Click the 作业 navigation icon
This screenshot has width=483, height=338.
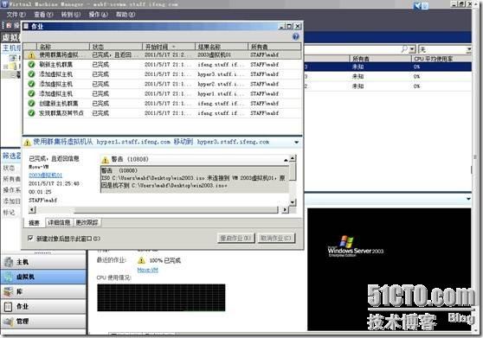coord(9,306)
